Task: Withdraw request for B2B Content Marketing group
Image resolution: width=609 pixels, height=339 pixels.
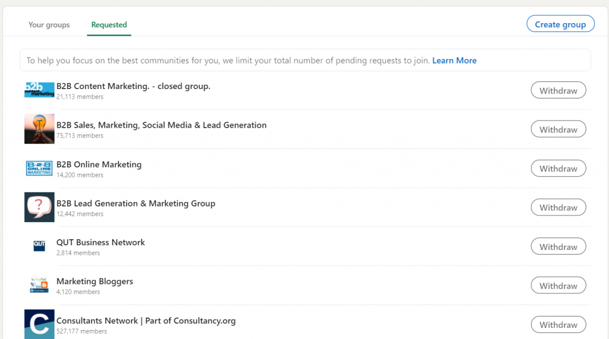Action: click(x=558, y=91)
